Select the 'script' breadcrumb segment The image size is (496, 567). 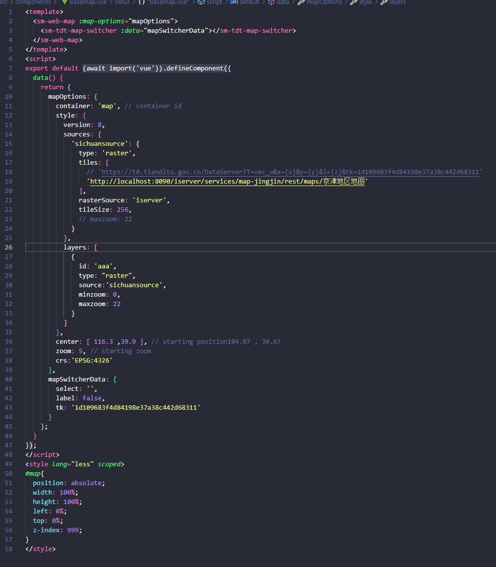(x=214, y=2)
